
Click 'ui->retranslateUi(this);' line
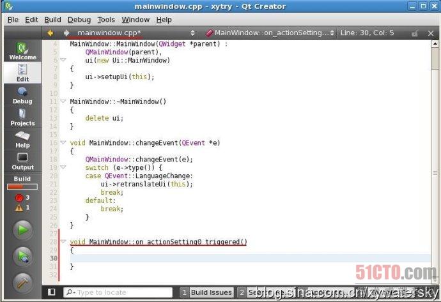tap(147, 184)
